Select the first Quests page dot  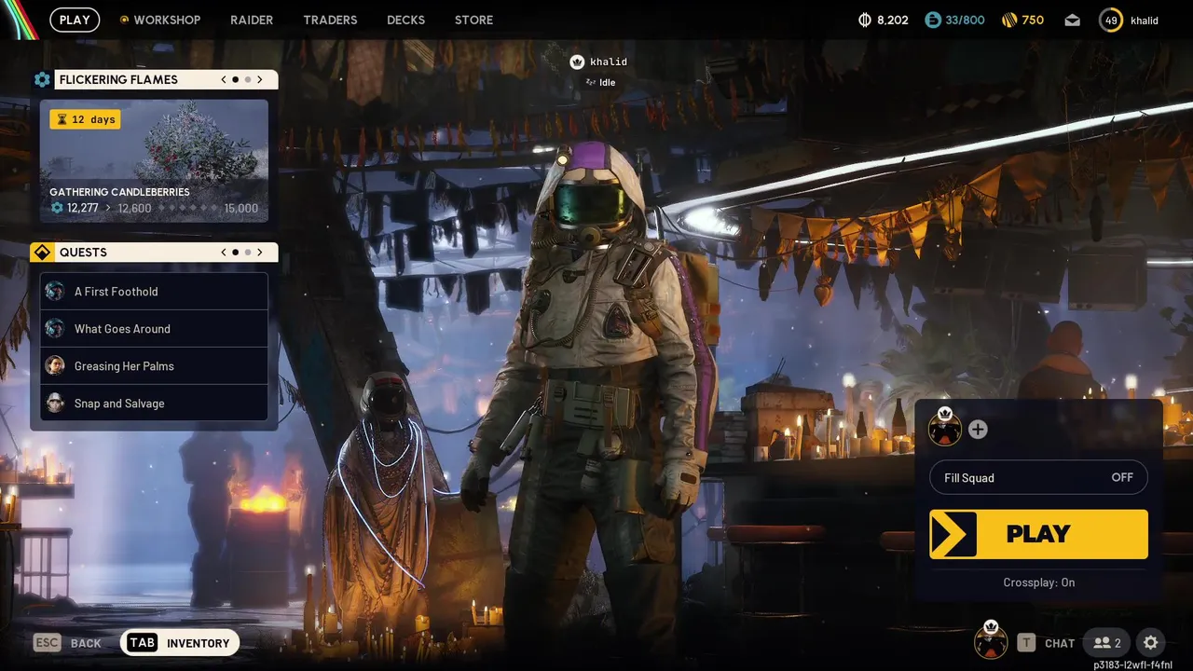point(235,252)
